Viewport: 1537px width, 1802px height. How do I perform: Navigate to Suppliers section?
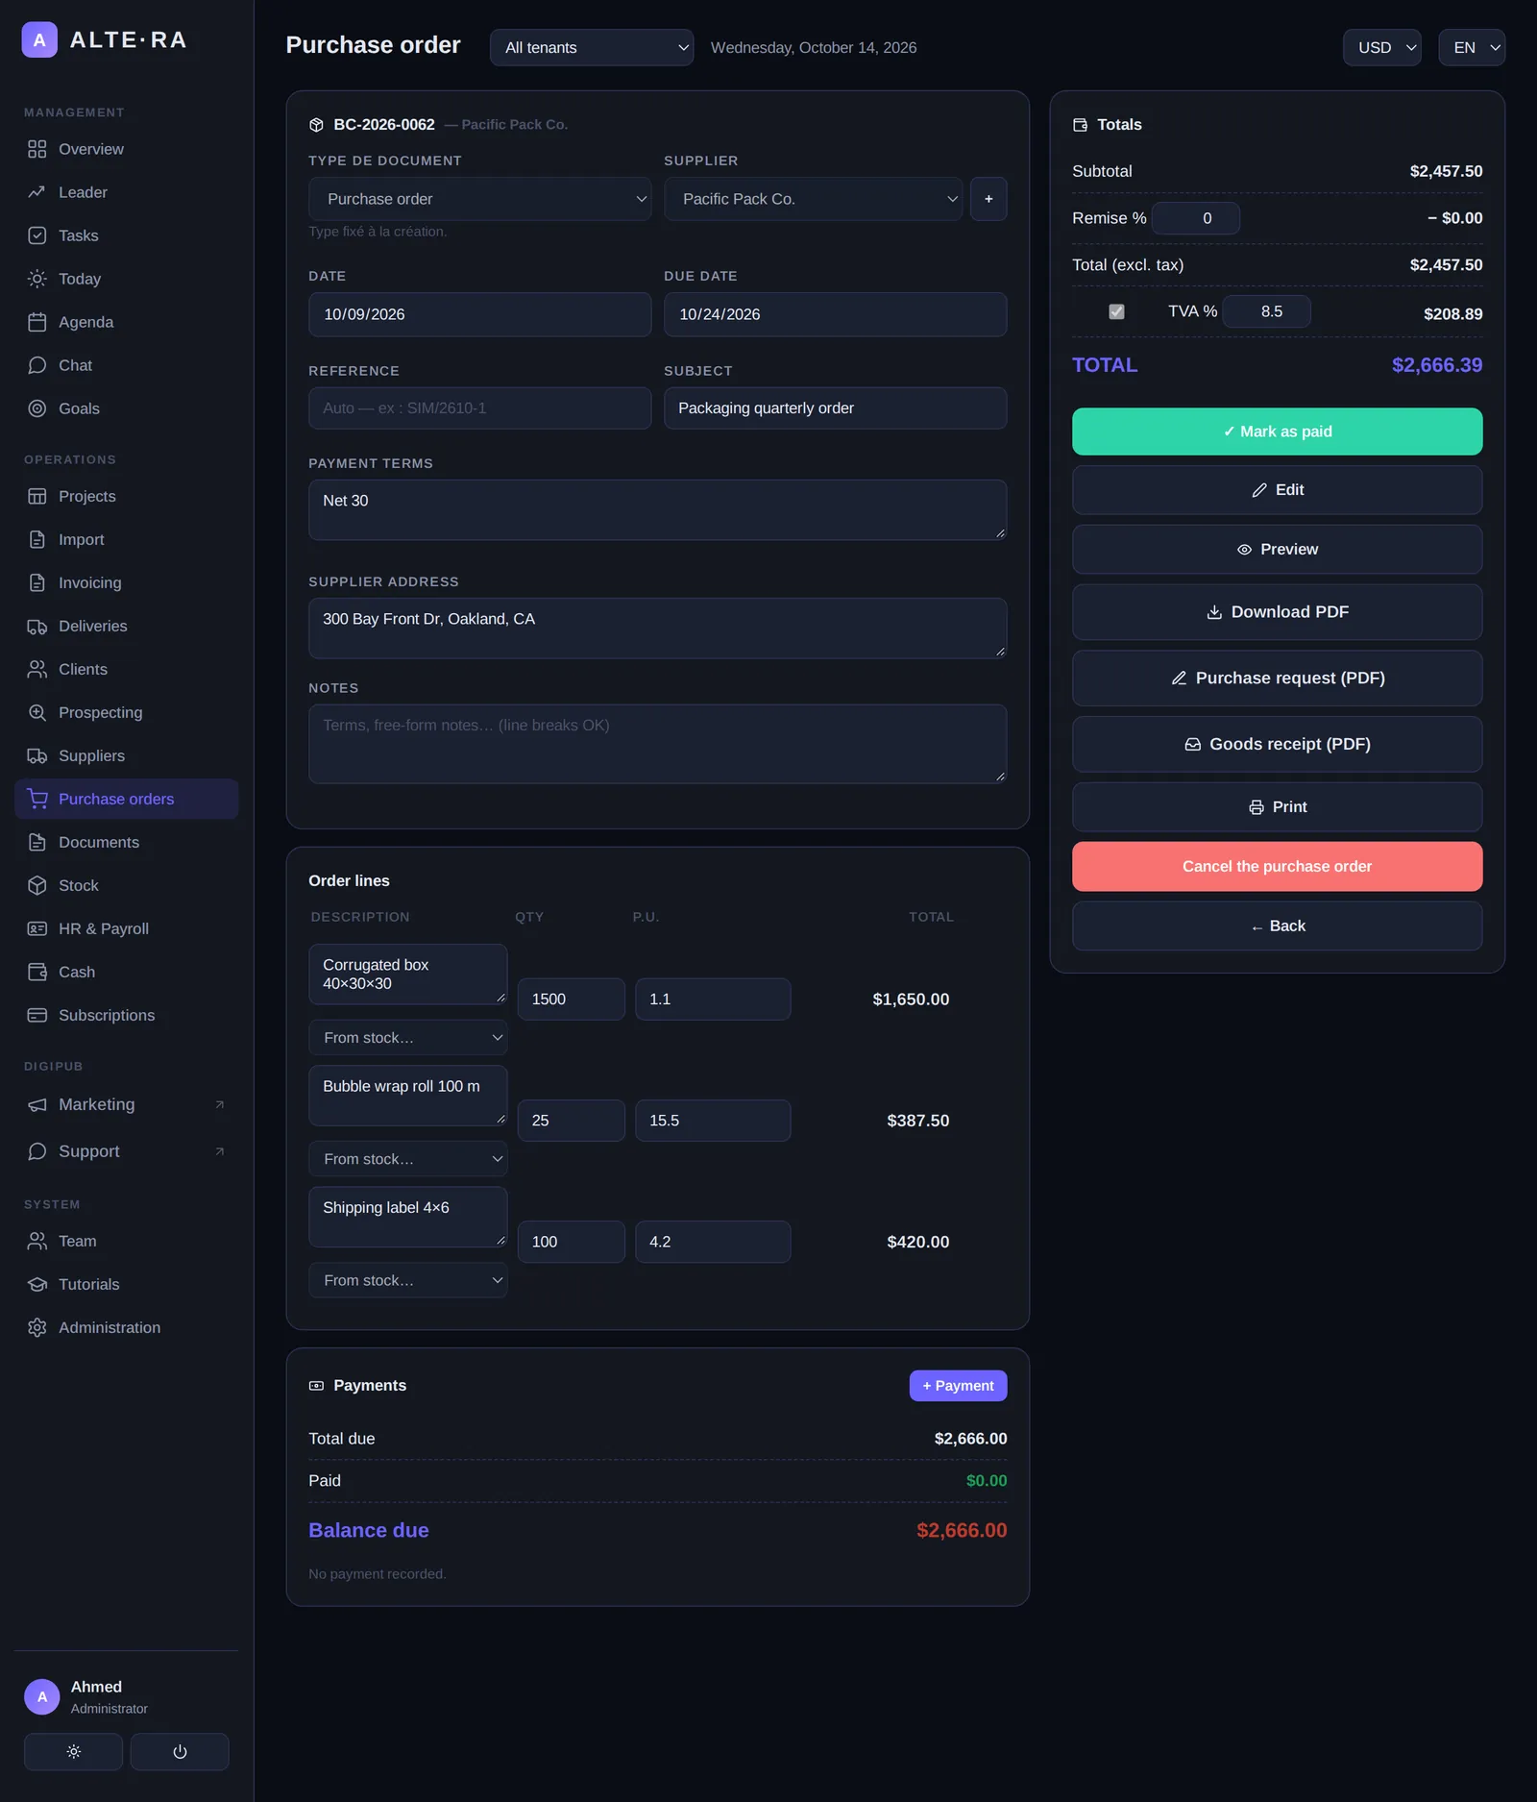[x=126, y=755]
